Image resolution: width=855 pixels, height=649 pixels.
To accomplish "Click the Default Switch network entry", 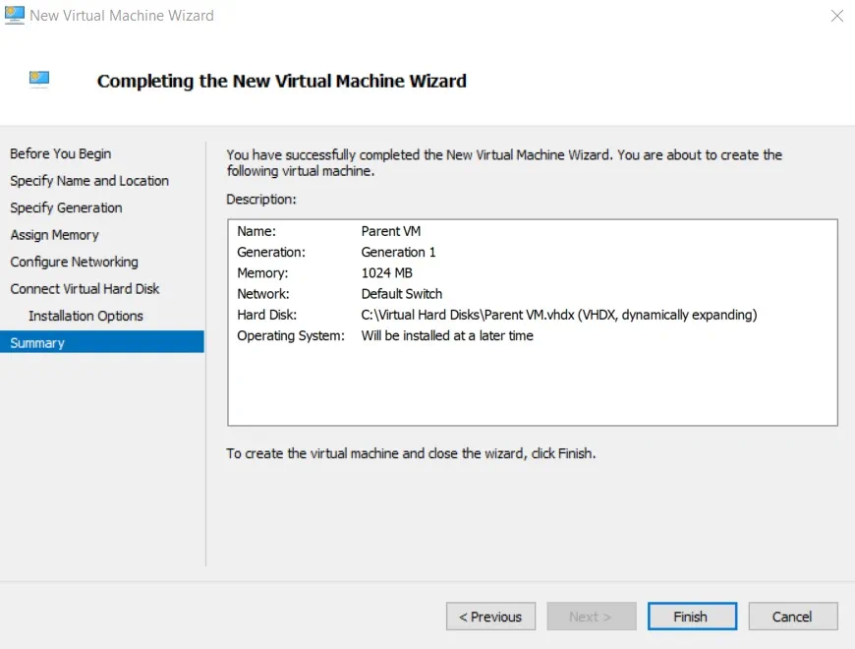I will (x=401, y=293).
